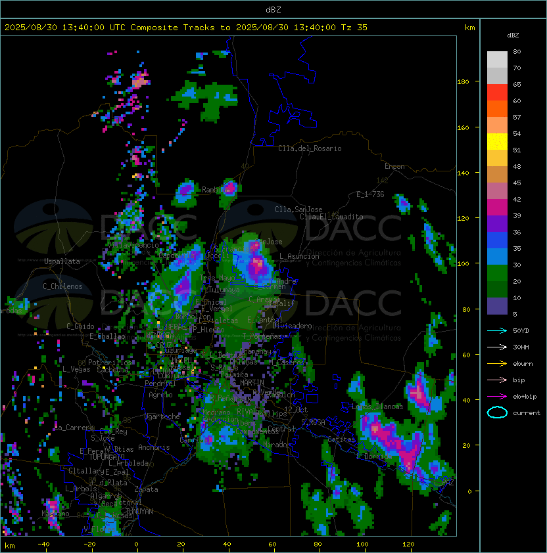This screenshot has width=547, height=553.
Task: Click the 'Encon' map label
Action: click(394, 166)
